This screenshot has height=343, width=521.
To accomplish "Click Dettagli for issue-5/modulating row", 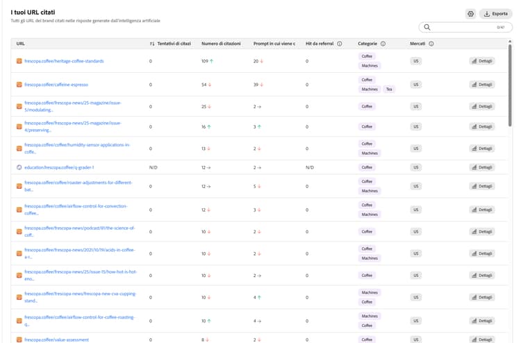I will 482,107.
